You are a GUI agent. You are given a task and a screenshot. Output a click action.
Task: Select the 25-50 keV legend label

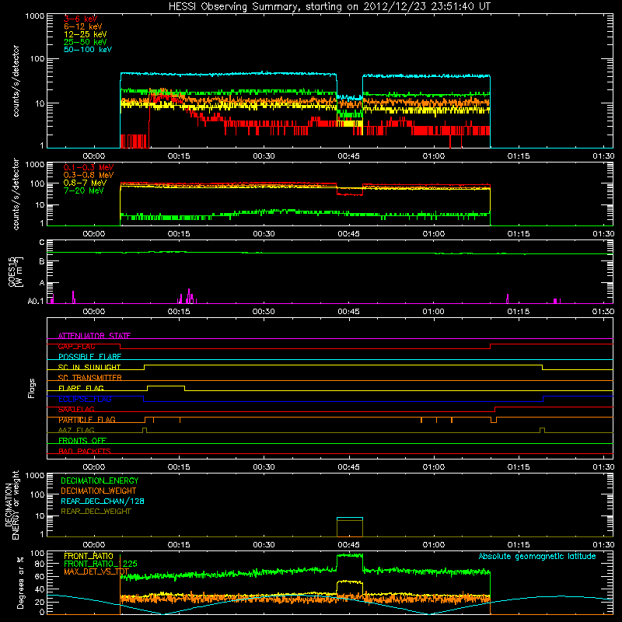tap(86, 42)
